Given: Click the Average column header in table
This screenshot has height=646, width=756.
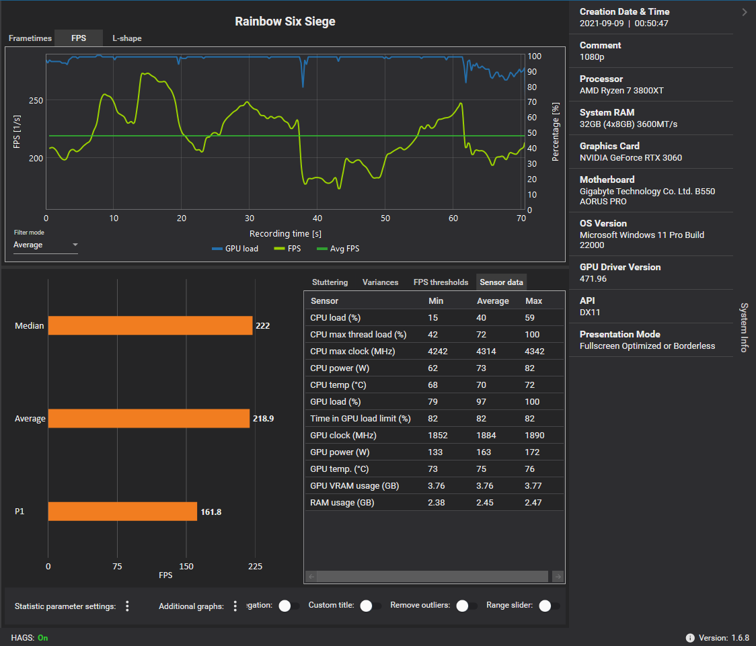Looking at the screenshot, I should (493, 301).
